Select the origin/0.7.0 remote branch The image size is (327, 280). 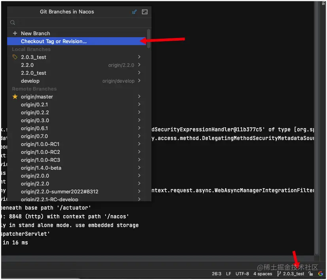point(77,136)
